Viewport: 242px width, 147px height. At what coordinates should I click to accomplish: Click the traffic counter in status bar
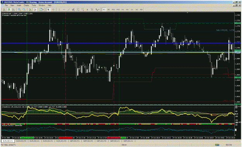228,145
